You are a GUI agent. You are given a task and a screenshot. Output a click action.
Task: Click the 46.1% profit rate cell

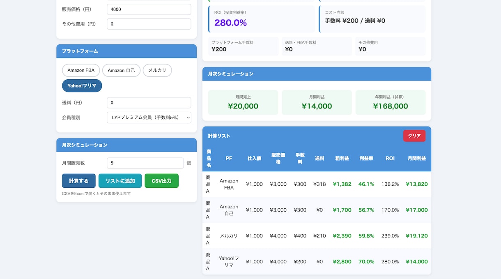(366, 184)
